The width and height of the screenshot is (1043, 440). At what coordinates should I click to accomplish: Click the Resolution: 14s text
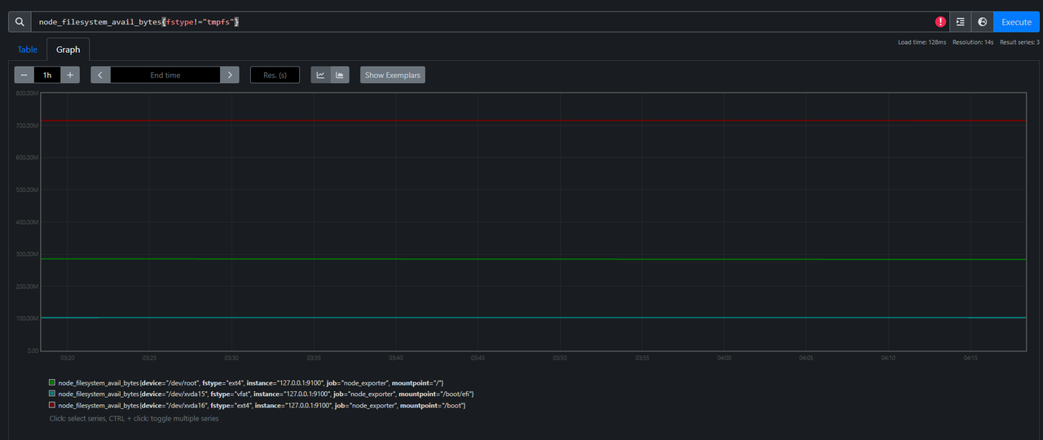click(x=972, y=42)
